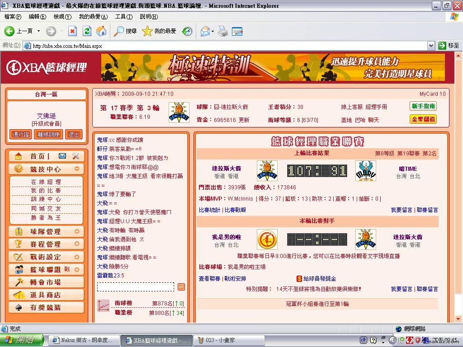This screenshot has width=463, height=347.
Task: Click the IE Forward arrow icon
Action: 51,31
